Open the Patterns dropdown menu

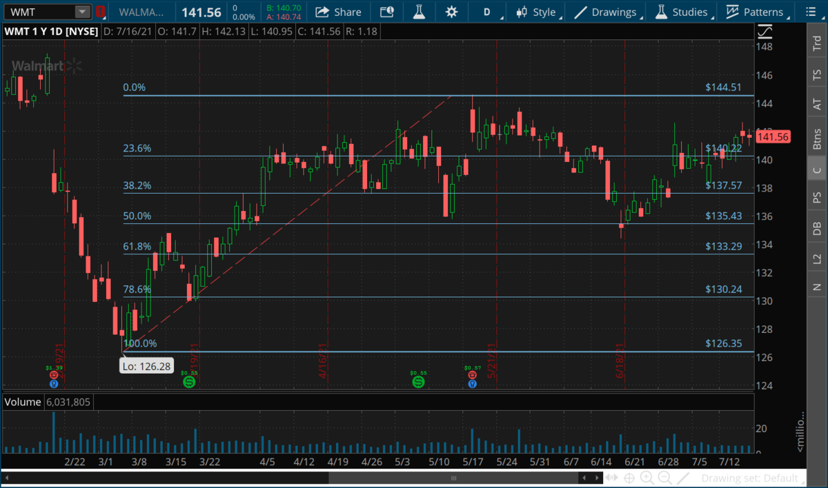[756, 12]
